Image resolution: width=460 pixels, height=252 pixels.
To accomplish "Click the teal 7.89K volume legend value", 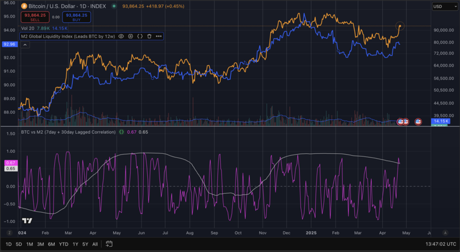I will [x=43, y=28].
